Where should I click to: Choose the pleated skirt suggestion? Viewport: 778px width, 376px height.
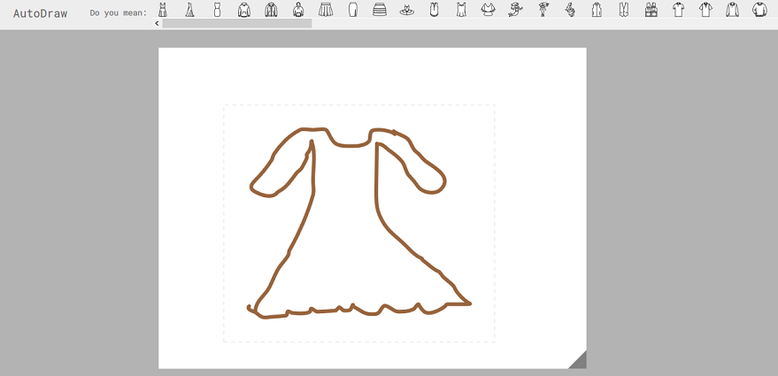click(326, 10)
